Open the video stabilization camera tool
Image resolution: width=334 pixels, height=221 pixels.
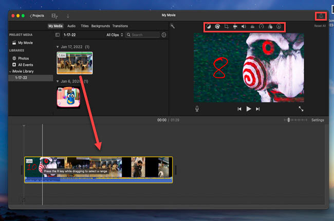pos(235,26)
